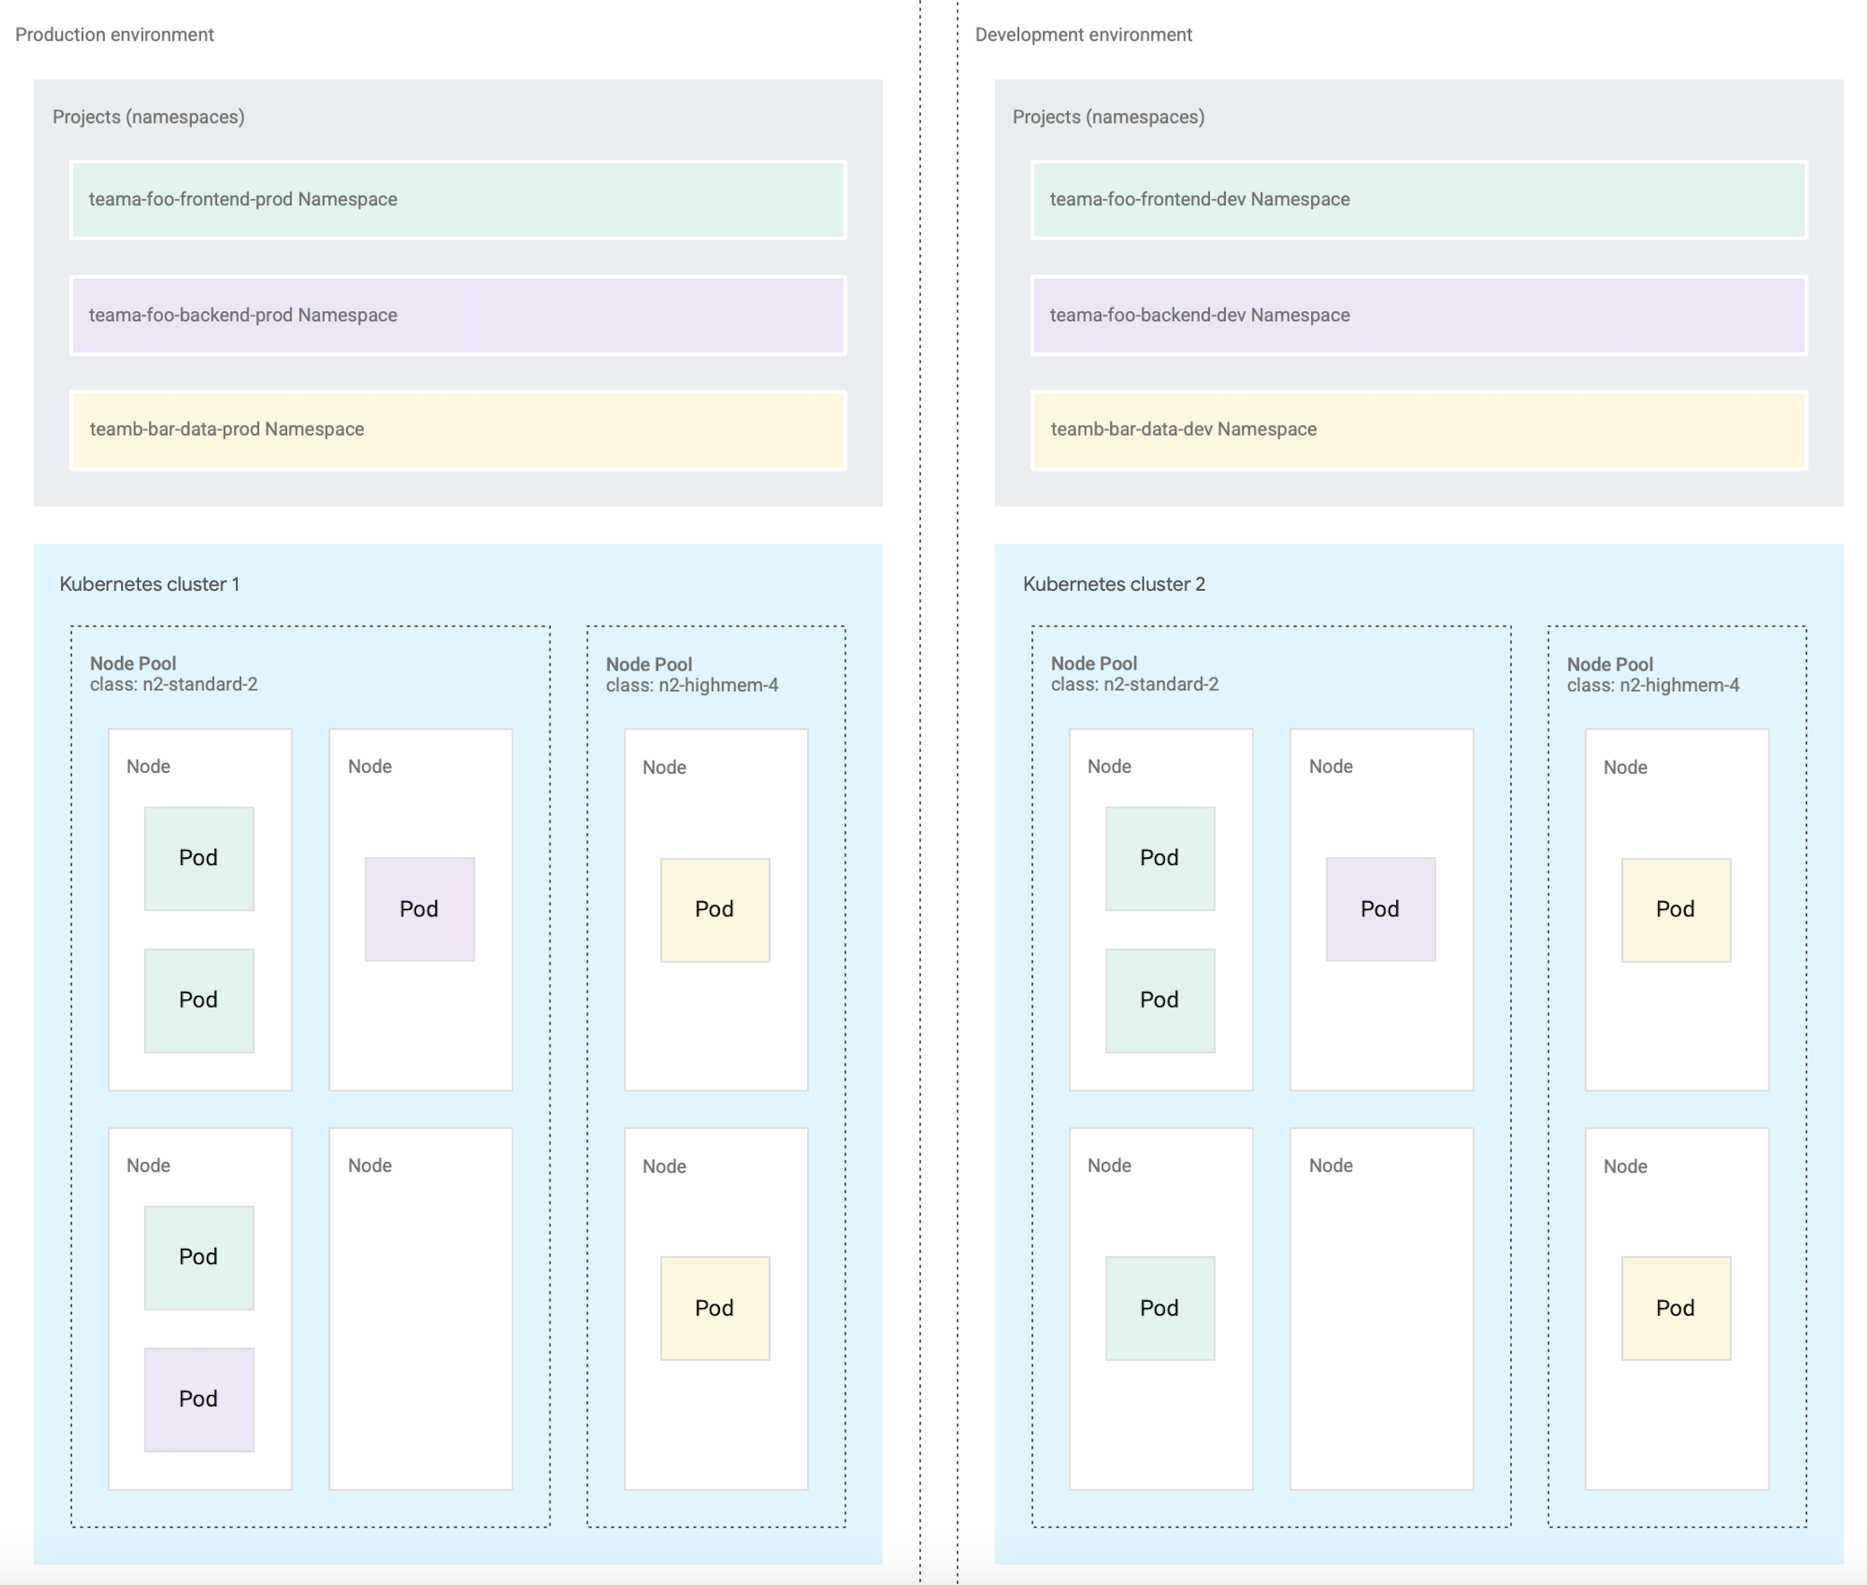The height and width of the screenshot is (1585, 1867).
Task: Select the Kubernetes cluster 1 label
Action: click(x=149, y=583)
